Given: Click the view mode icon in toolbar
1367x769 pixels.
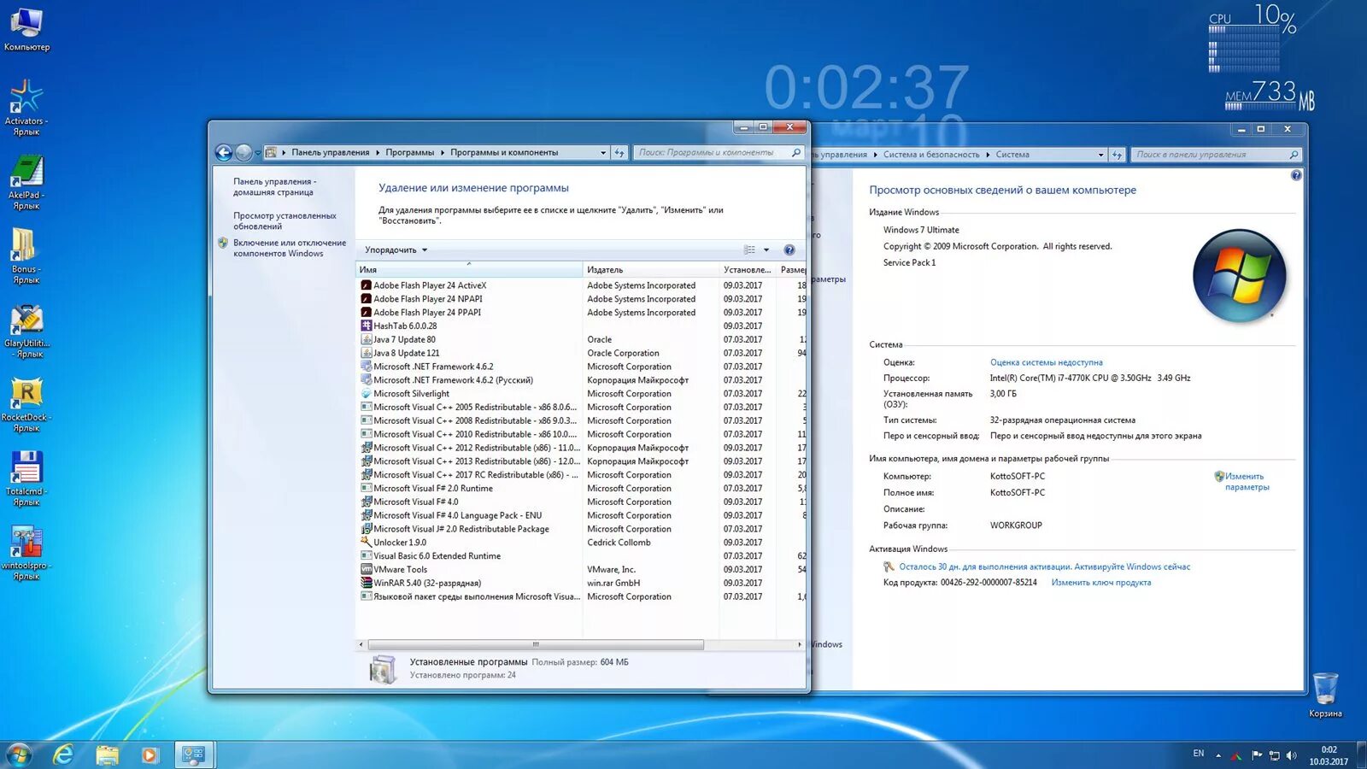Looking at the screenshot, I should 749,250.
